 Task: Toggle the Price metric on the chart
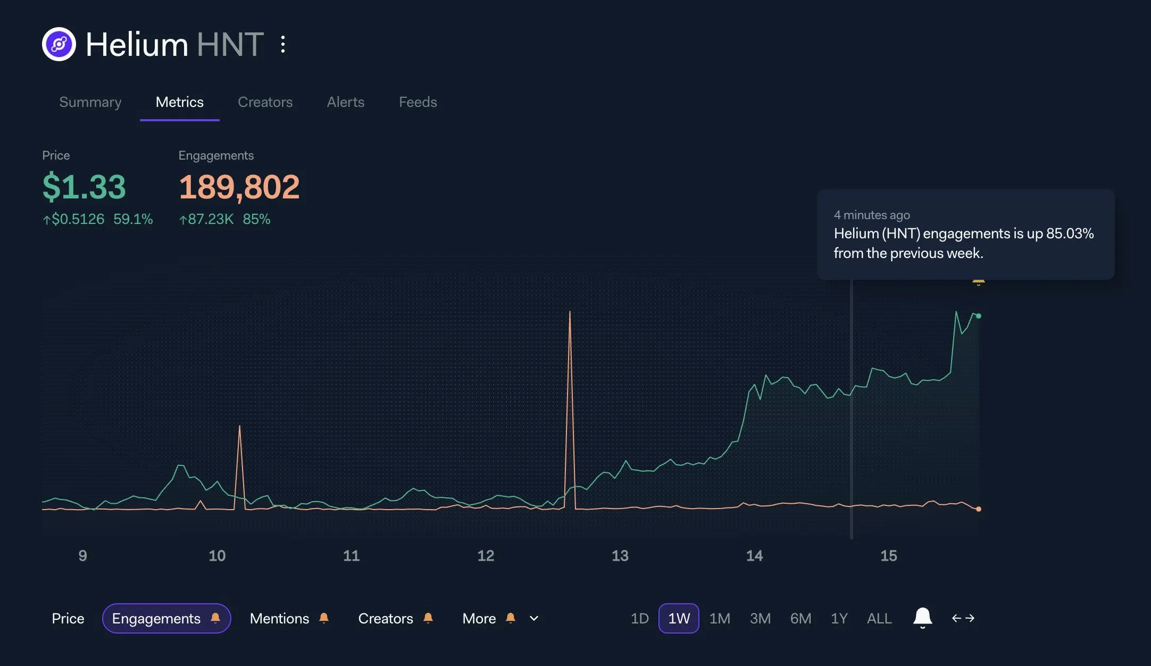pos(68,618)
